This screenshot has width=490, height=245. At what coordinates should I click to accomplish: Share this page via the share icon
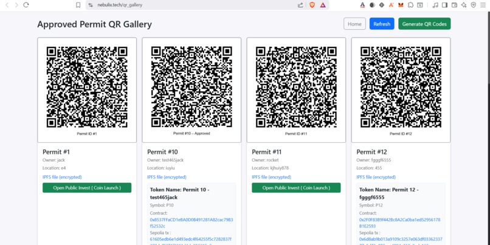300,5
